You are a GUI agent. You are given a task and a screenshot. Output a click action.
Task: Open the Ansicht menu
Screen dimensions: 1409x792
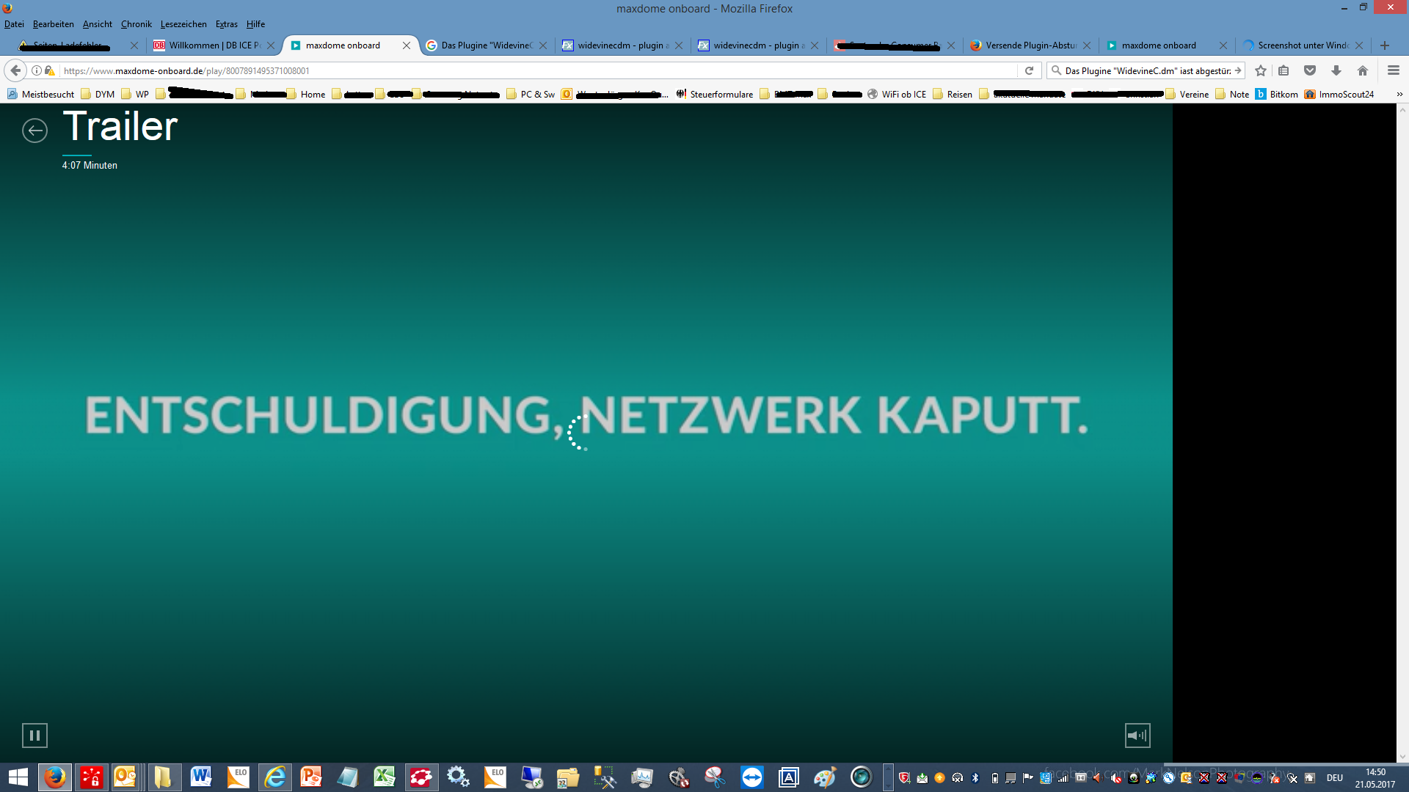point(98,24)
